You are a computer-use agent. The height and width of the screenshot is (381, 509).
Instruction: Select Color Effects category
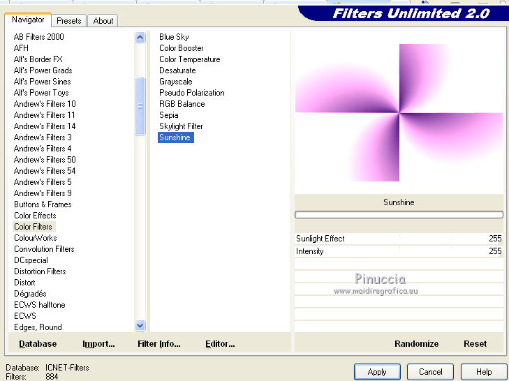35,216
